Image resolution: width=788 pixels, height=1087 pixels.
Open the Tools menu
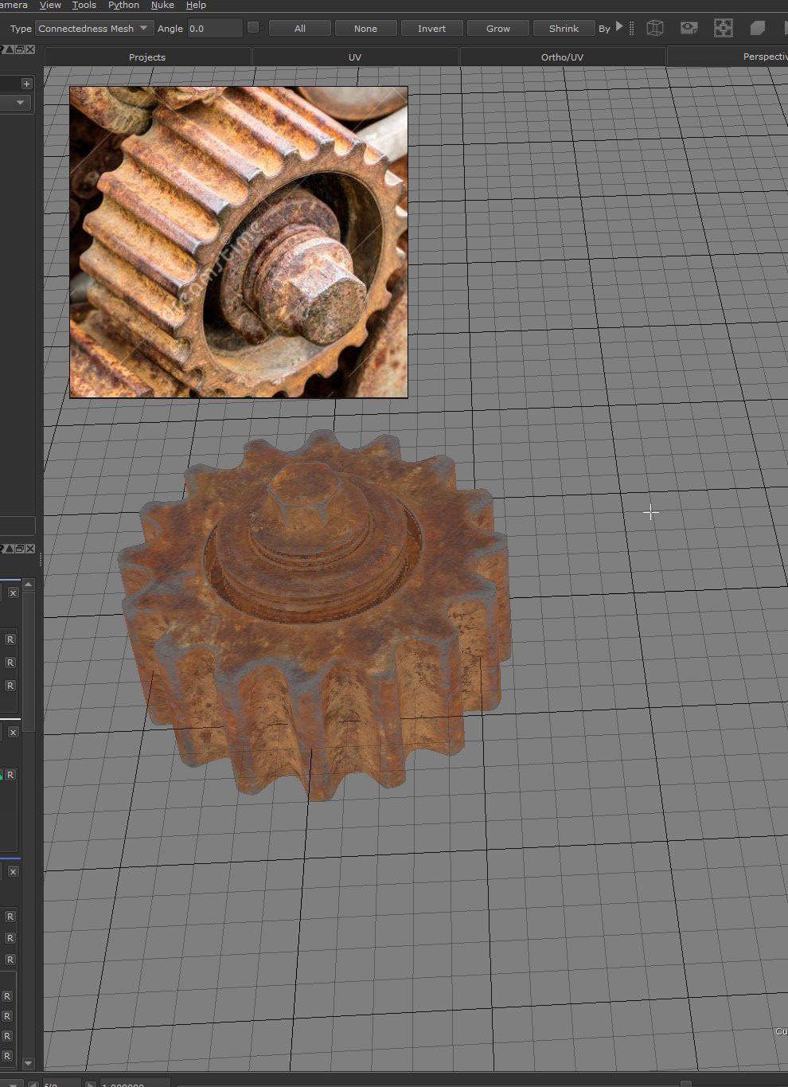(x=84, y=5)
